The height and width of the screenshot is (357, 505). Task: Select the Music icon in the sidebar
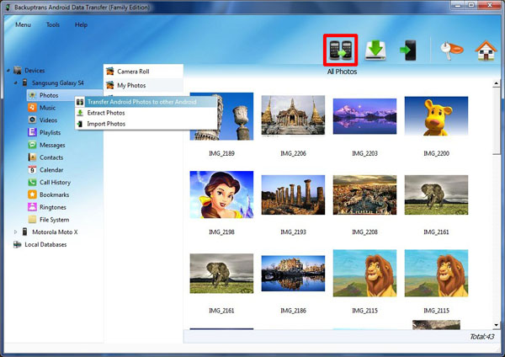point(32,108)
